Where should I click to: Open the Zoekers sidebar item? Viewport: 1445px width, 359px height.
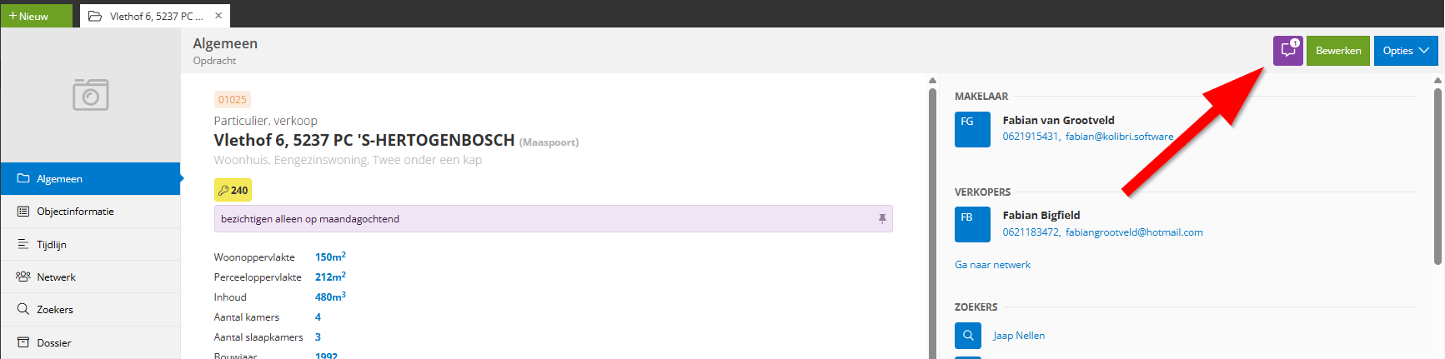click(x=55, y=310)
